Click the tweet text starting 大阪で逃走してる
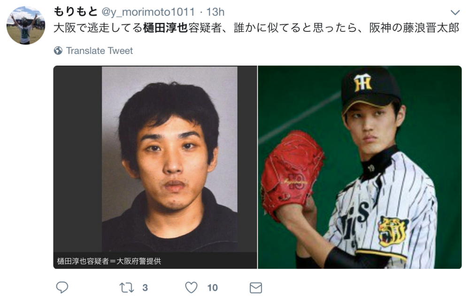The height and width of the screenshot is (297, 469). coord(256,28)
